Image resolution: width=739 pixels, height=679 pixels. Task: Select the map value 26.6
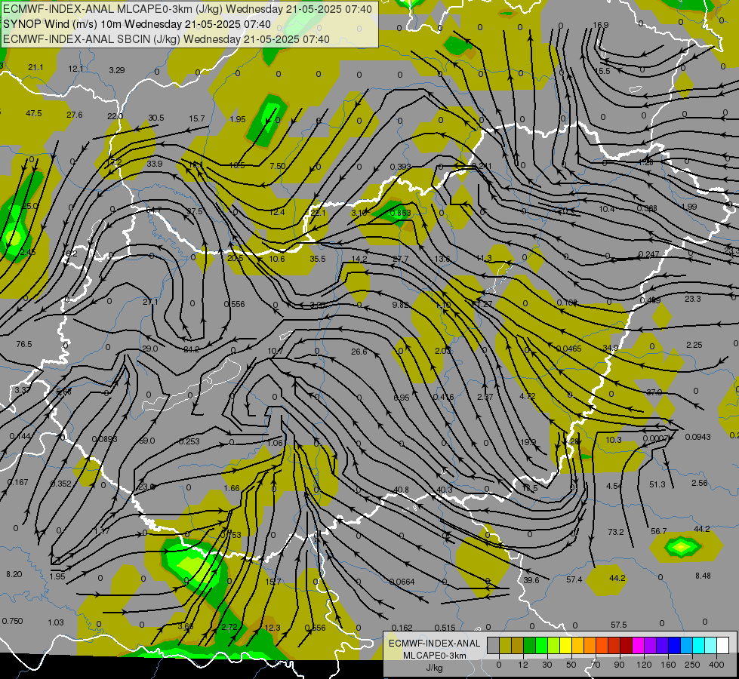[359, 352]
